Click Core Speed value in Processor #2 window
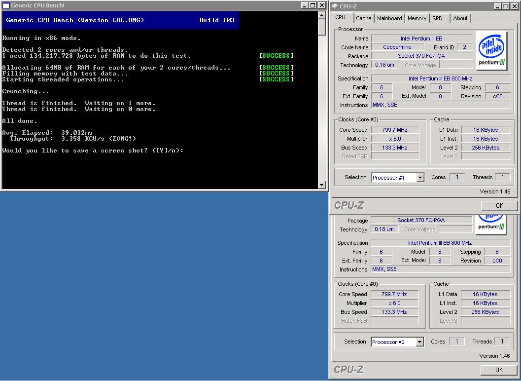 click(x=394, y=294)
